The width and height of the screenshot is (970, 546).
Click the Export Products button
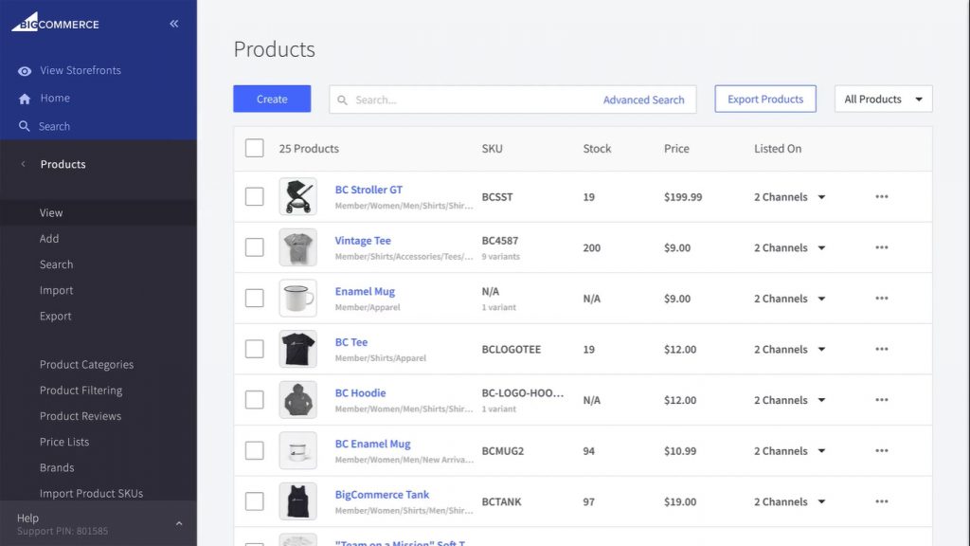pyautogui.click(x=764, y=98)
